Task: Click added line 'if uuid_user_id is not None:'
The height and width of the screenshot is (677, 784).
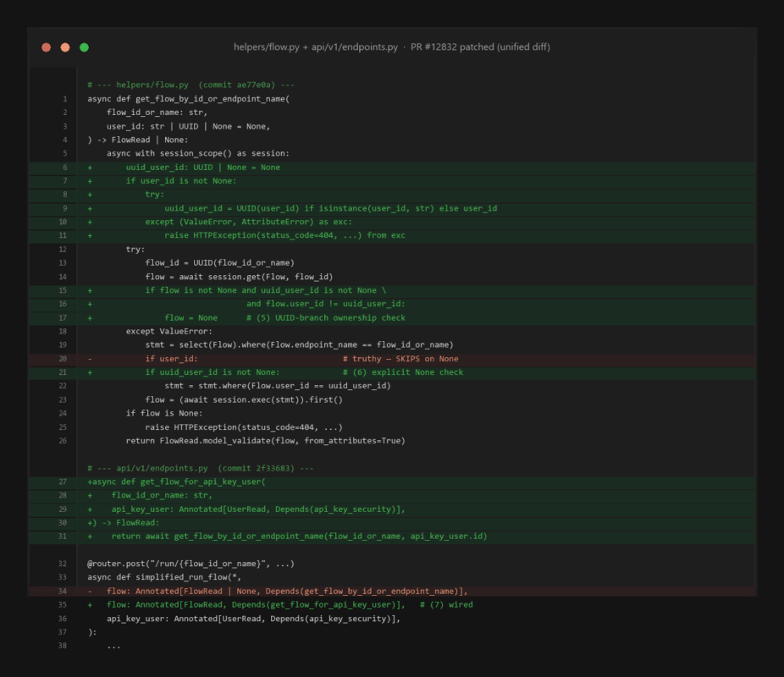Action: tap(212, 372)
